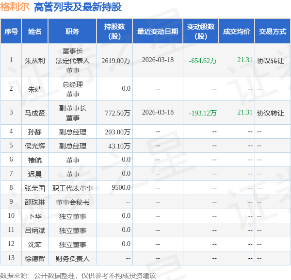Click the date 2026-03-18 in 朱从利's row

pyautogui.click(x=158, y=60)
